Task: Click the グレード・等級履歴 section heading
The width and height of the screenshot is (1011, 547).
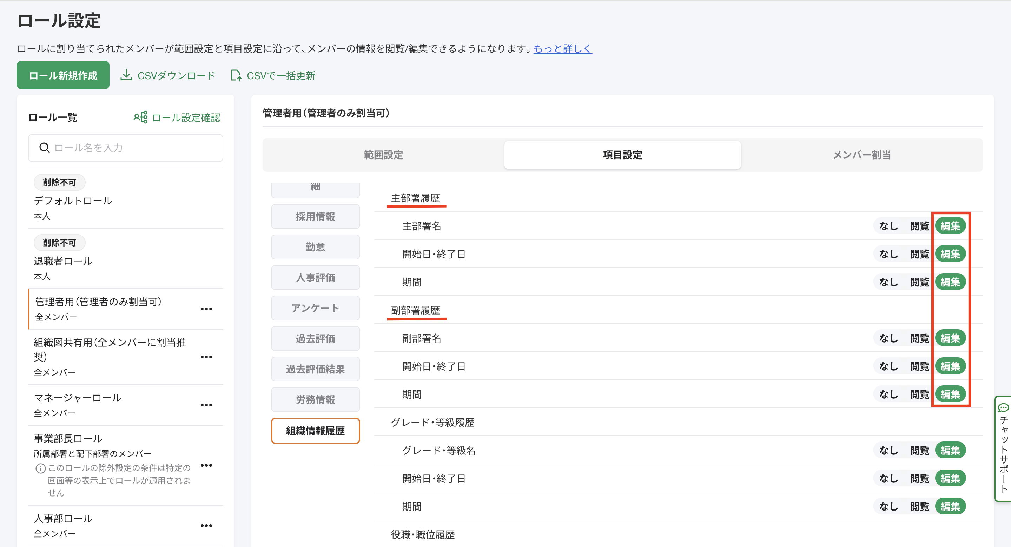Action: coord(432,422)
